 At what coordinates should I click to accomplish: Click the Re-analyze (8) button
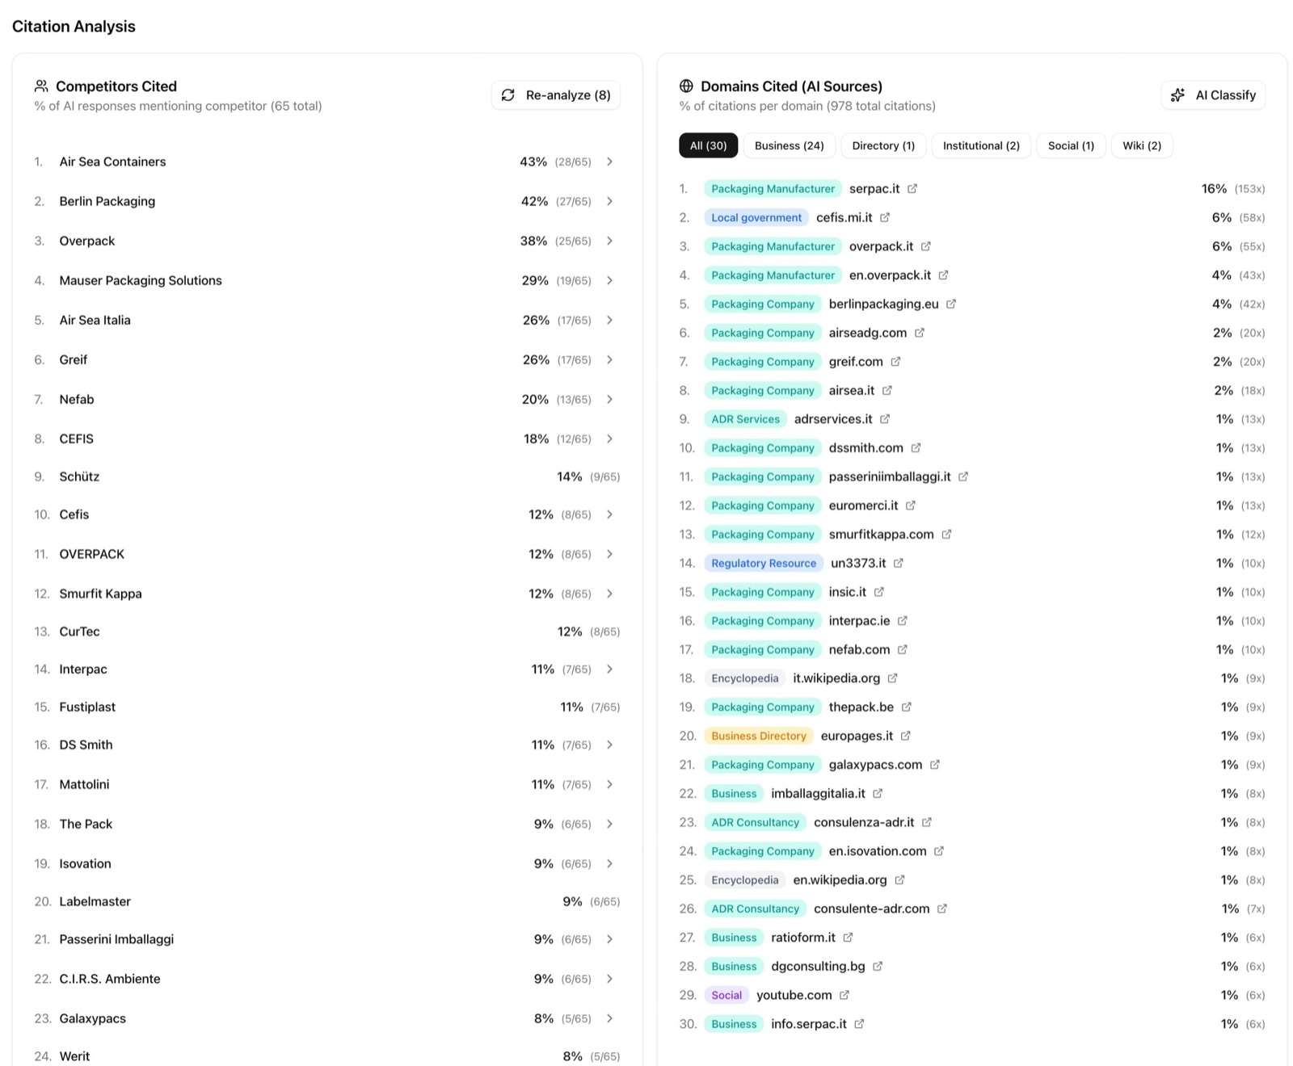pyautogui.click(x=556, y=95)
